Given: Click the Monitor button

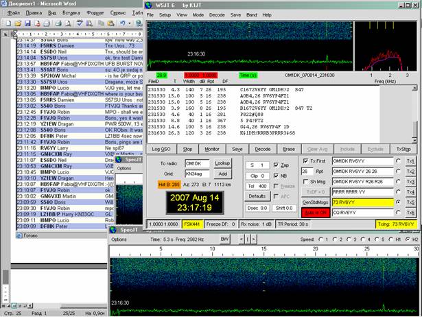Looking at the screenshot, I should click(212, 149).
